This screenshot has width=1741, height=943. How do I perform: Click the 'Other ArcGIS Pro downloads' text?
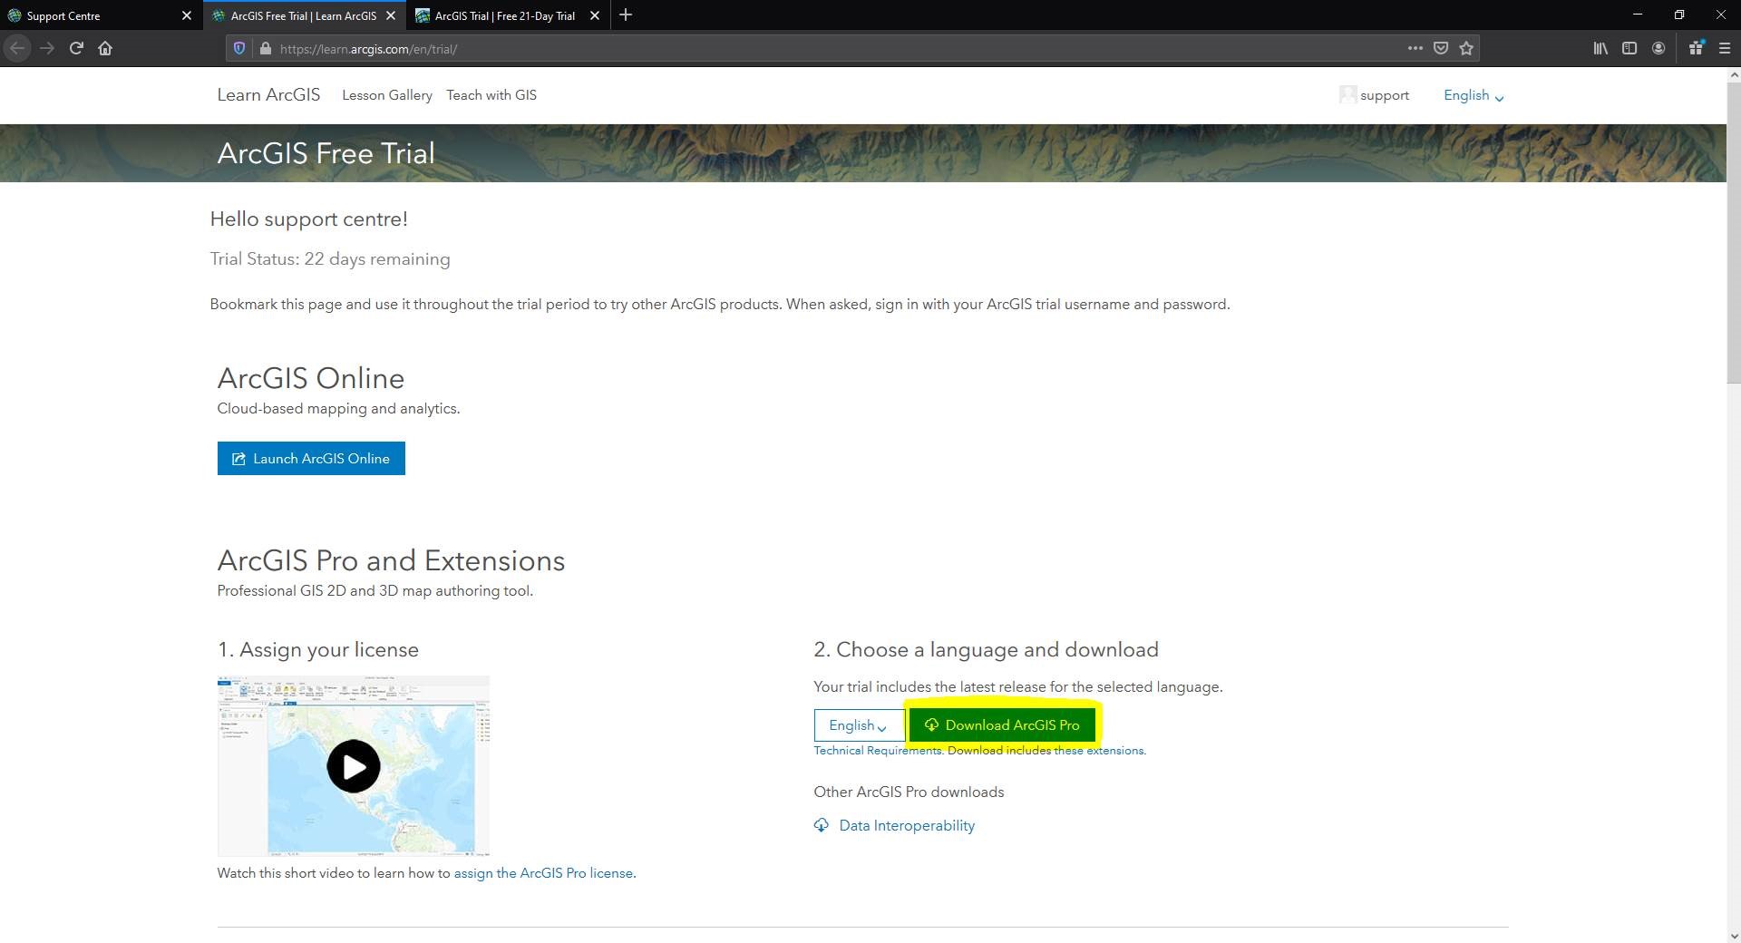(909, 792)
